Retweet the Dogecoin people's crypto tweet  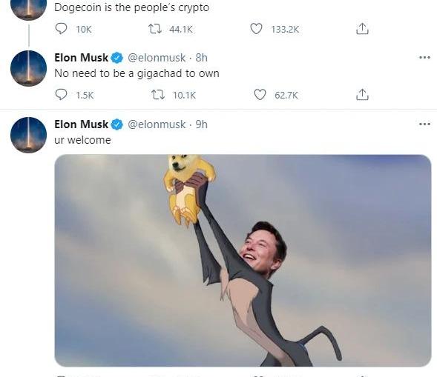point(154,29)
